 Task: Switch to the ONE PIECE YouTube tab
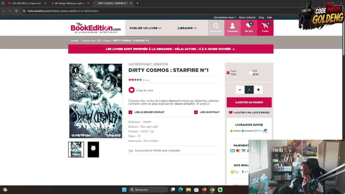[x=27, y=3]
